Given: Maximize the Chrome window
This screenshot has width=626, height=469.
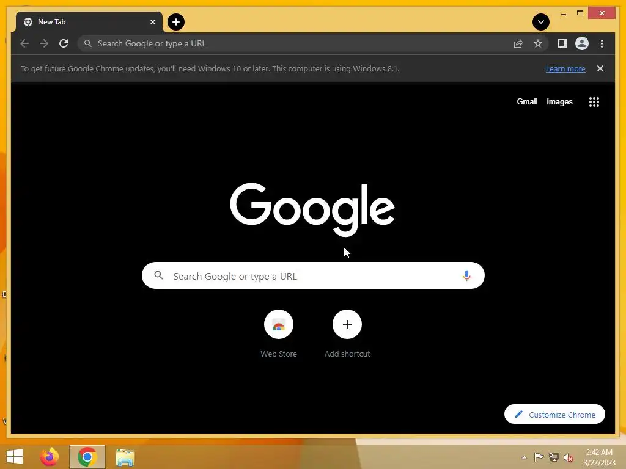Looking at the screenshot, I should click(580, 13).
